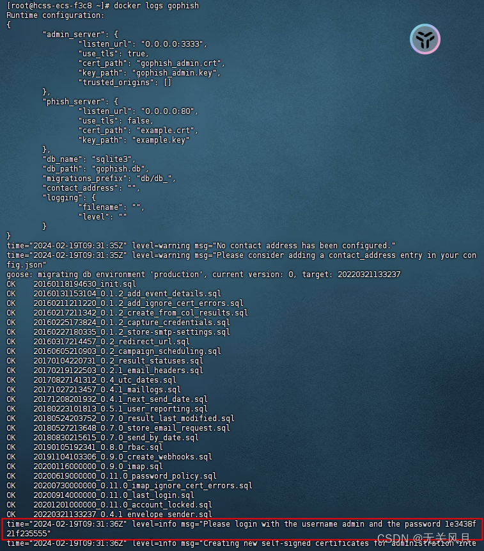Select the redirect_url.sql row
484x551 pixels.
(x=98, y=342)
